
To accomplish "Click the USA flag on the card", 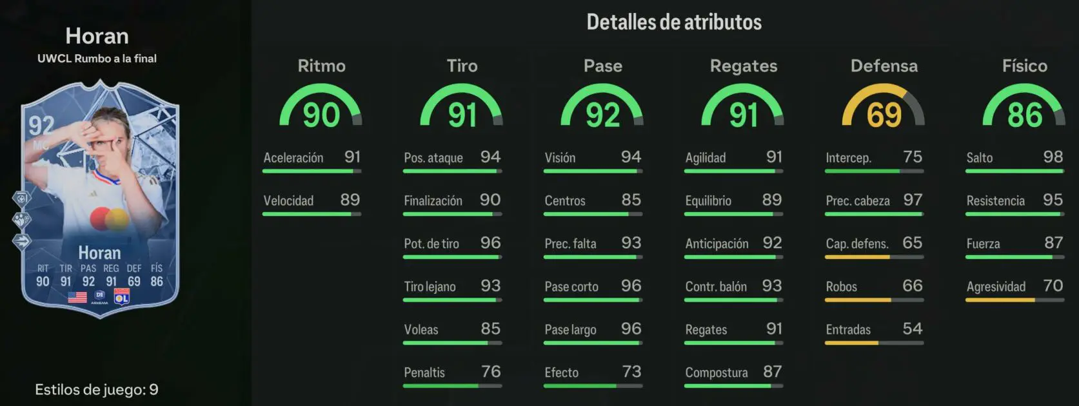I will click(77, 297).
